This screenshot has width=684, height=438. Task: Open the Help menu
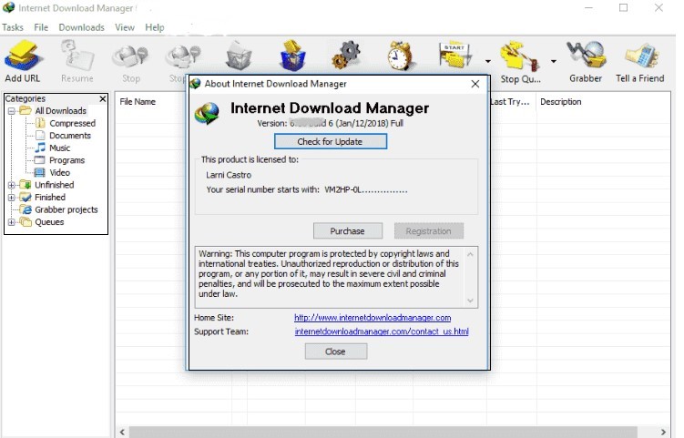point(155,27)
